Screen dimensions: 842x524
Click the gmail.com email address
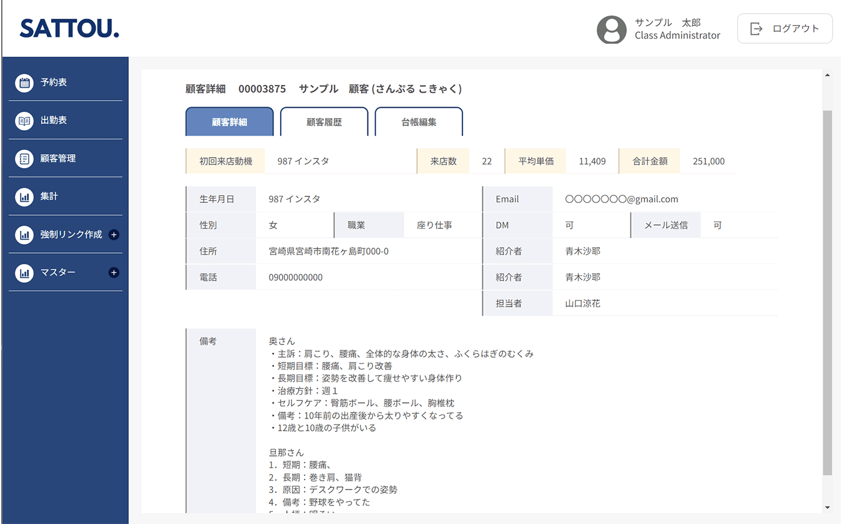coord(621,199)
